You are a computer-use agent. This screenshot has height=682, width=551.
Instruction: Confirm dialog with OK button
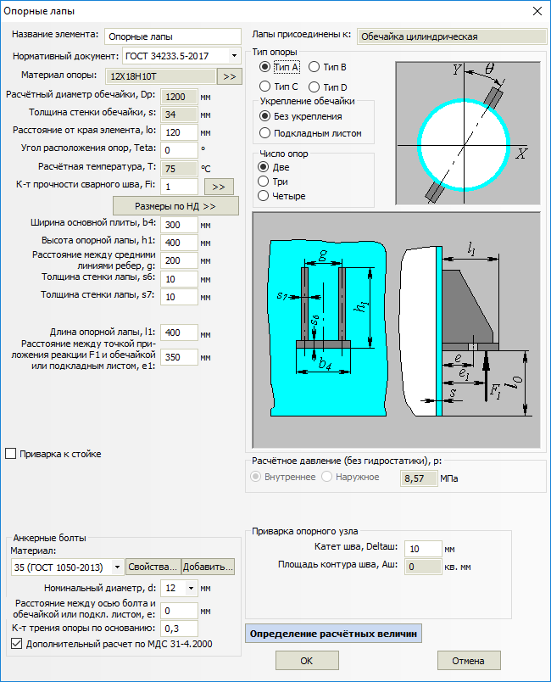click(x=307, y=660)
